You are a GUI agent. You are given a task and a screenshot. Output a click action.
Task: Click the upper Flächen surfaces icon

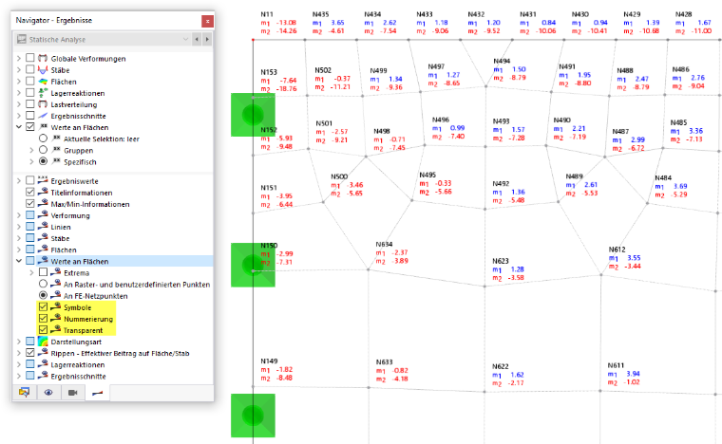pyautogui.click(x=43, y=81)
